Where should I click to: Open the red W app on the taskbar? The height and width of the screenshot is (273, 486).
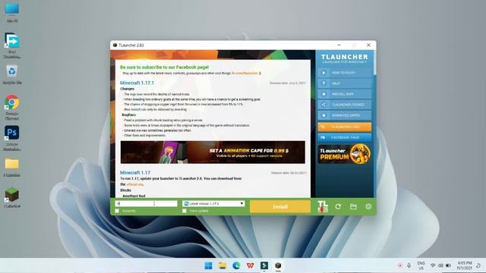[x=250, y=265]
